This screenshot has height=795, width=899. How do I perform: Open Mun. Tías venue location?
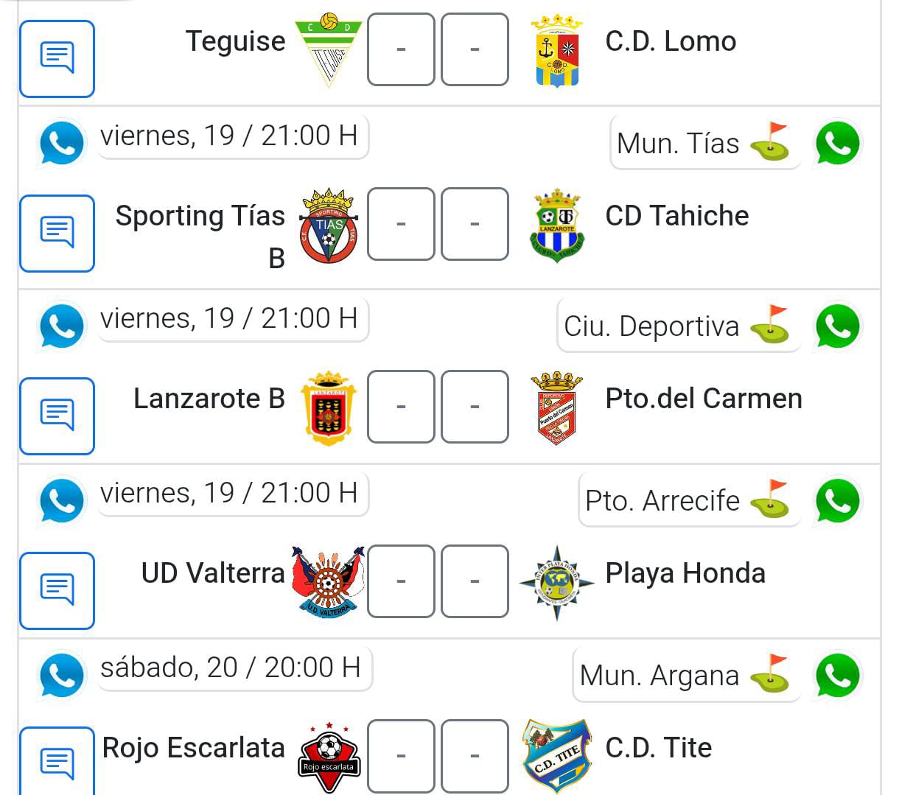coord(705,144)
